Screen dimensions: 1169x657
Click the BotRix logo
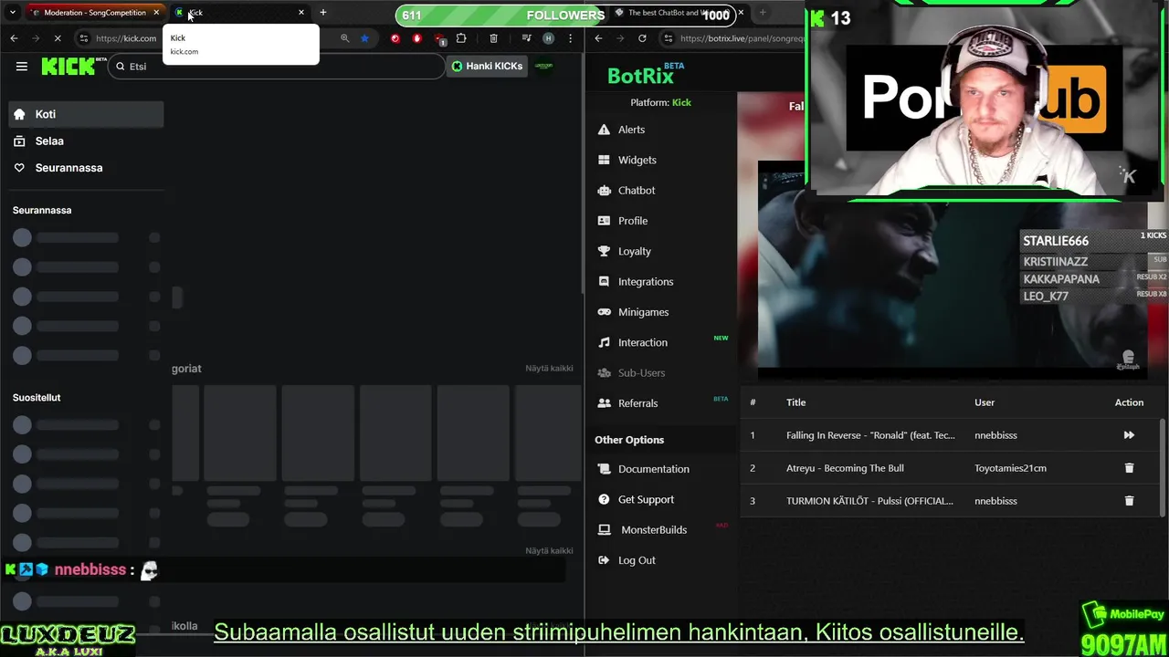[647, 75]
